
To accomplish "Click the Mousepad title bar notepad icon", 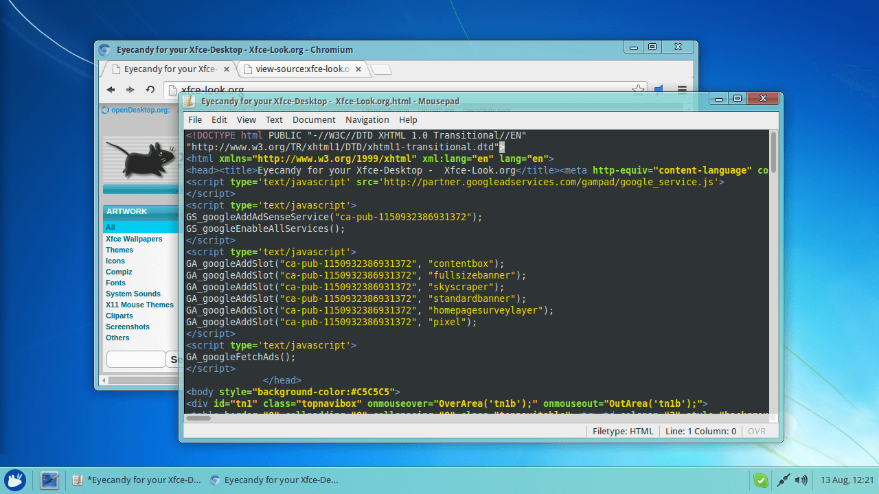I will (190, 101).
